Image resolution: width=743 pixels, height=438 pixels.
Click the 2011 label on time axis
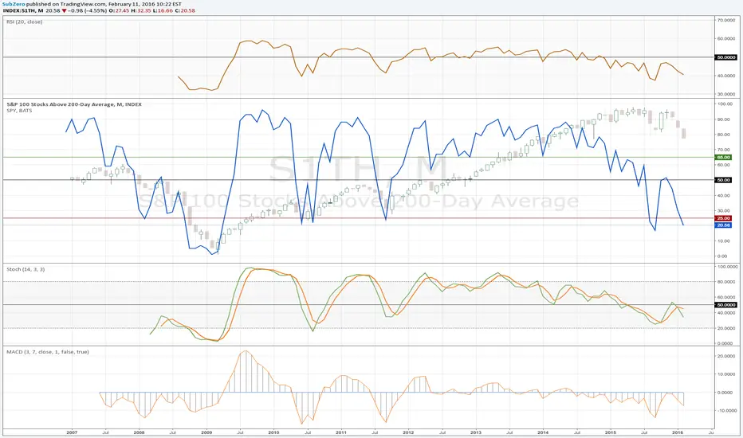(x=341, y=432)
